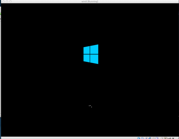The width and height of the screenshot is (179, 139).
Task: Click the USB devices status icon
Action: pos(146,138)
